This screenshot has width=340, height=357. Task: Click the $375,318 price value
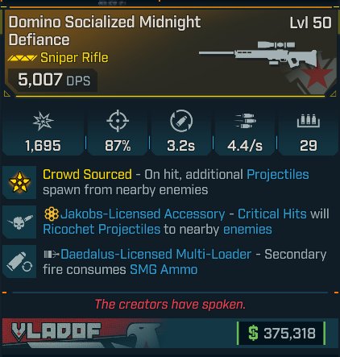tap(281, 333)
